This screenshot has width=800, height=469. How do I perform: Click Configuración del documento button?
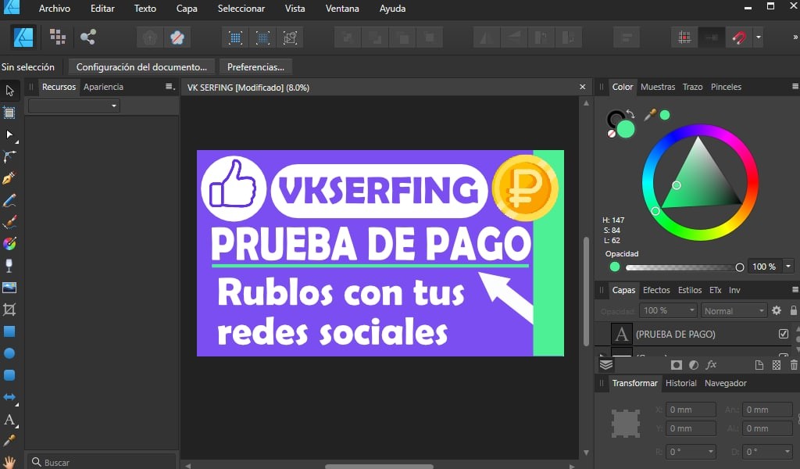tap(141, 67)
